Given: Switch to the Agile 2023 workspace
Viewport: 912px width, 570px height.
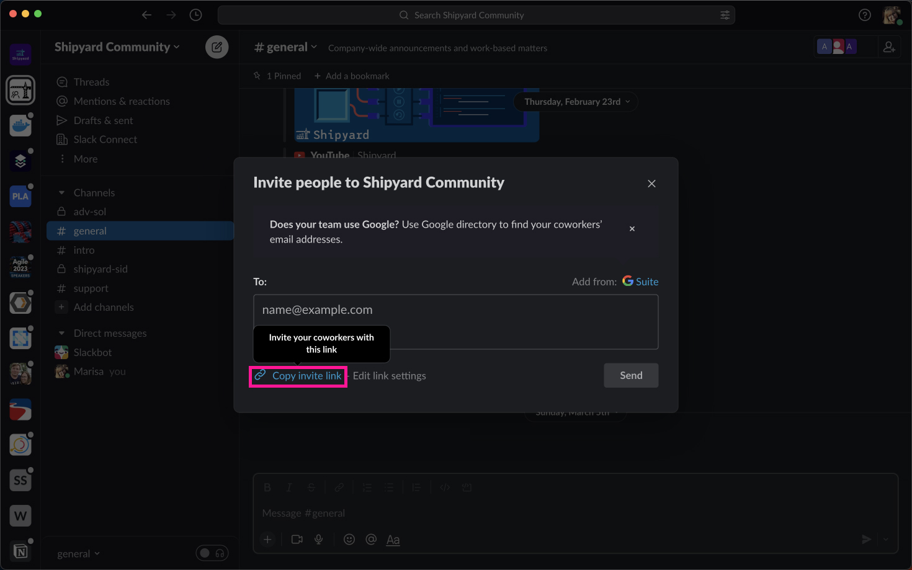Looking at the screenshot, I should click(20, 267).
